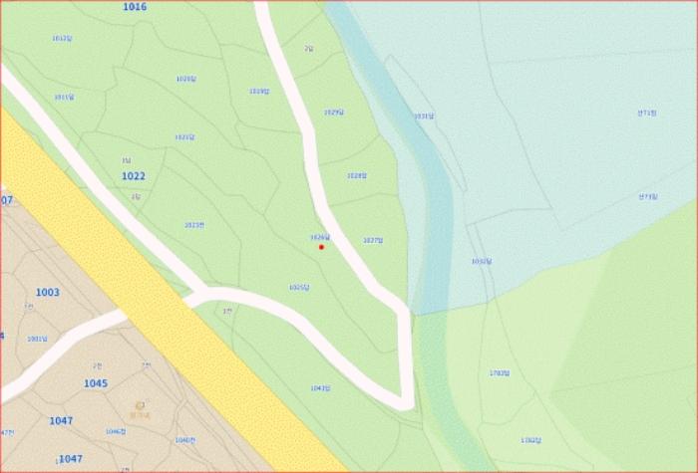This screenshot has width=698, height=473.
Task: Select the bold 1022 parcel label
Action: [134, 176]
